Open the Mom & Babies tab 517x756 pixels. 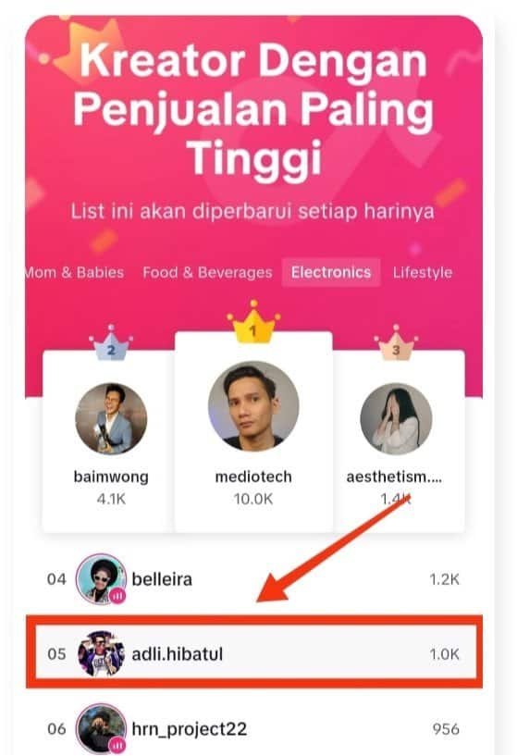(74, 272)
